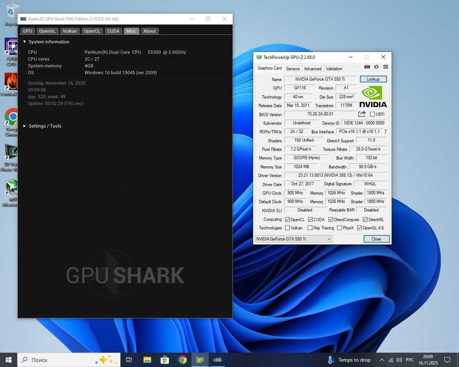
Task: Click the Driver Version value field
Action: tap(335, 175)
